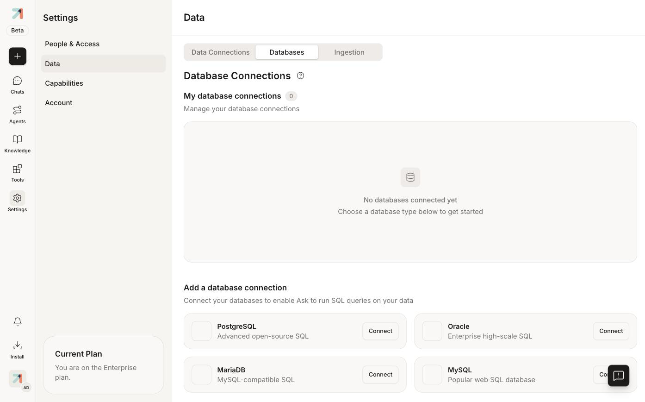Click the database icon in empty state
This screenshot has height=402, width=645.
click(410, 177)
